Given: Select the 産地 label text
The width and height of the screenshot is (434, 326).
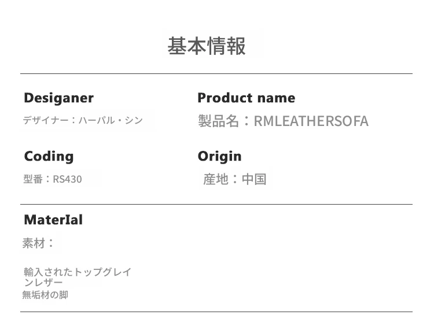Looking at the screenshot, I should point(216,179).
